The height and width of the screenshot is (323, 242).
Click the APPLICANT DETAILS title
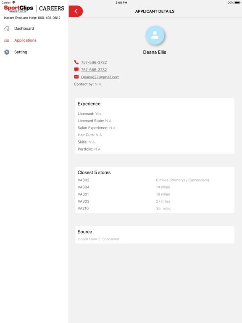coord(155,11)
